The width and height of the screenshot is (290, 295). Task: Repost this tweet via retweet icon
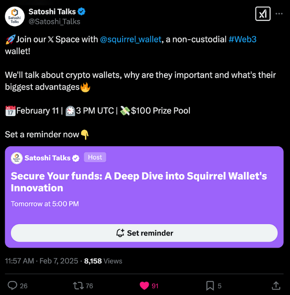(x=78, y=286)
